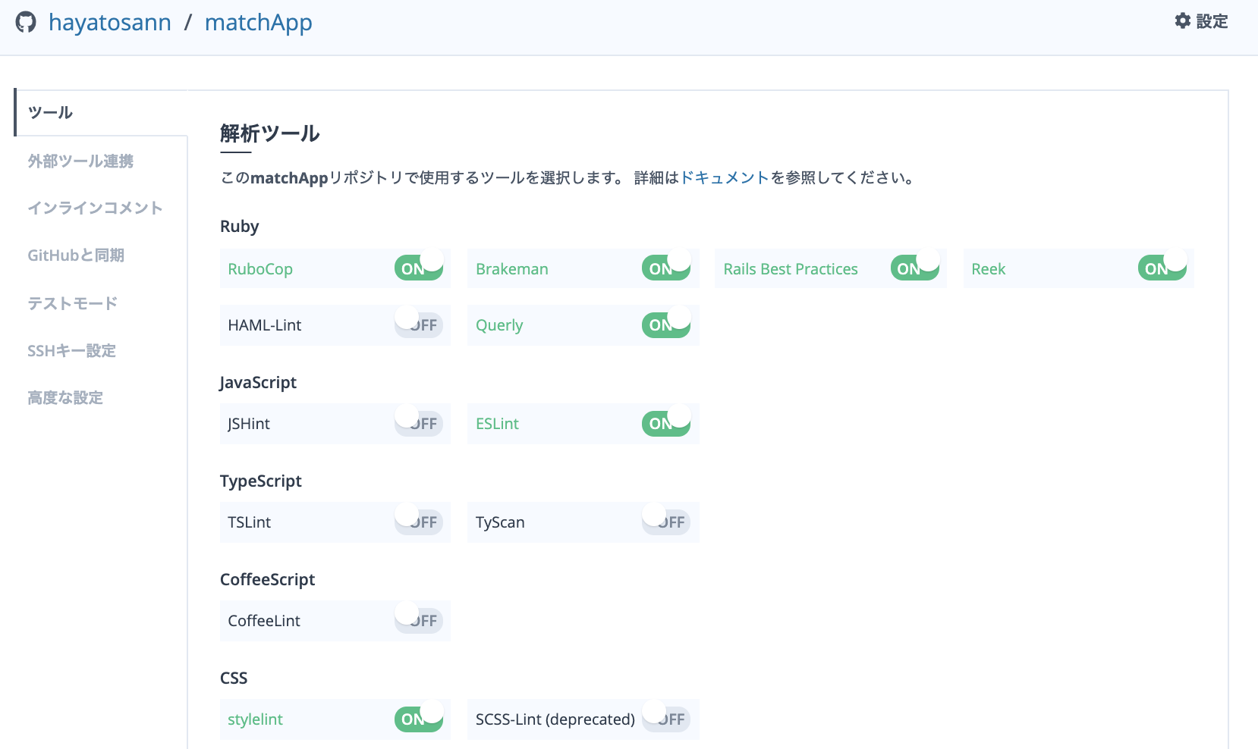The image size is (1258, 749).
Task: Click the Rails Best Practices name
Action: (791, 269)
